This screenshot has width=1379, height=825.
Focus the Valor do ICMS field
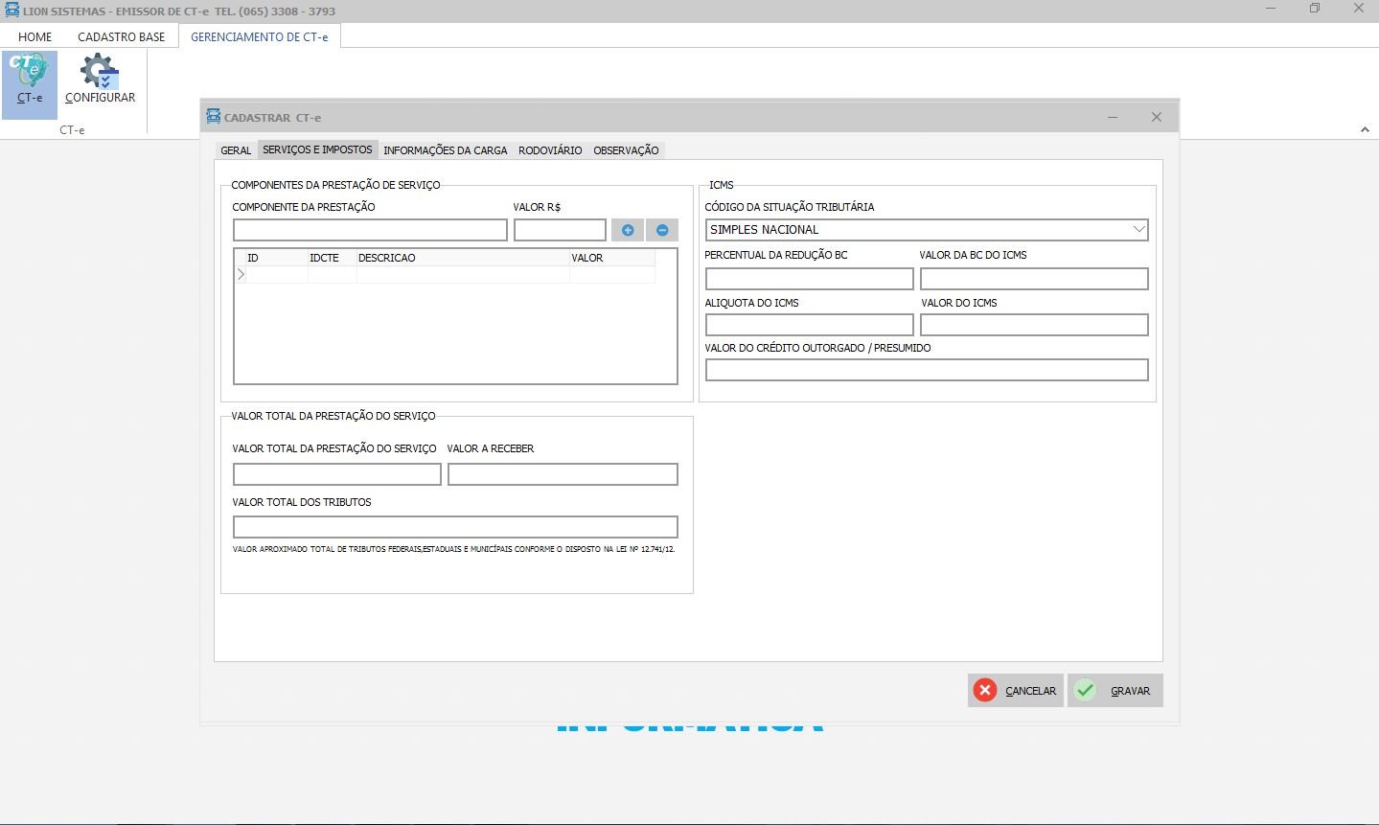[1034, 325]
